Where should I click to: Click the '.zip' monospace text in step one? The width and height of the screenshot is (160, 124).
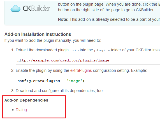(x=74, y=50)
